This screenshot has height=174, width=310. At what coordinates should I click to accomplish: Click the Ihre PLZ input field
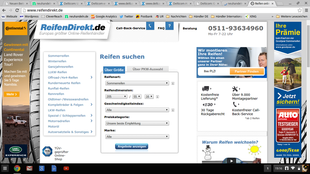[x=214, y=71]
